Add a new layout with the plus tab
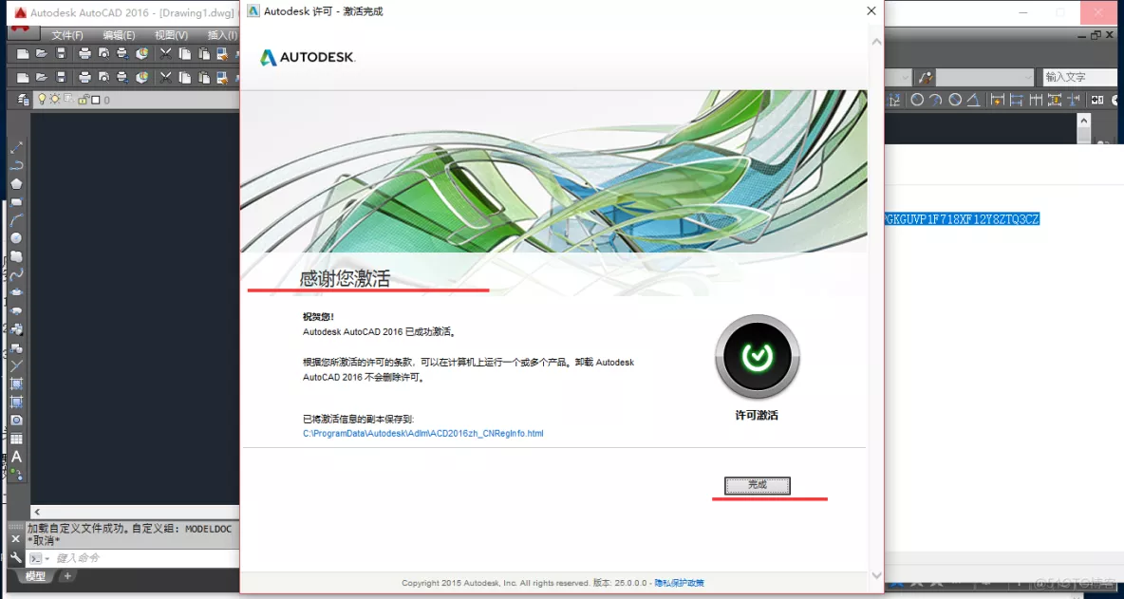The height and width of the screenshot is (599, 1124). coord(67,576)
